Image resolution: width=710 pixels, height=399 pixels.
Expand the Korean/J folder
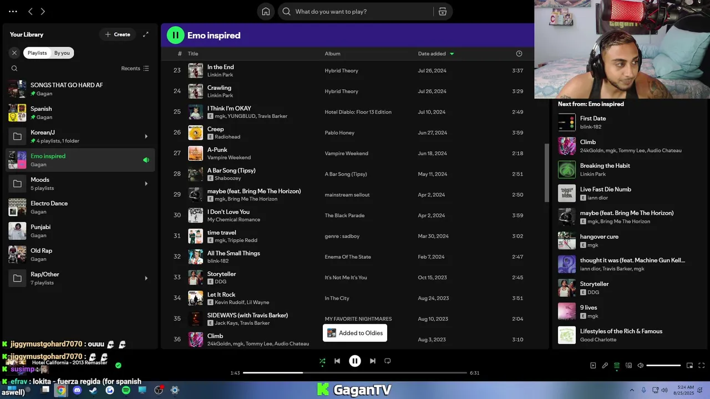pyautogui.click(x=146, y=136)
